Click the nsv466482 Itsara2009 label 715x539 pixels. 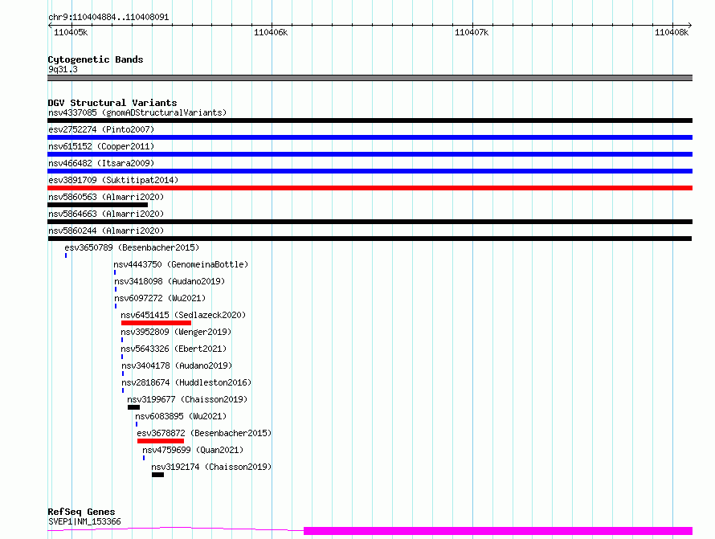[101, 163]
